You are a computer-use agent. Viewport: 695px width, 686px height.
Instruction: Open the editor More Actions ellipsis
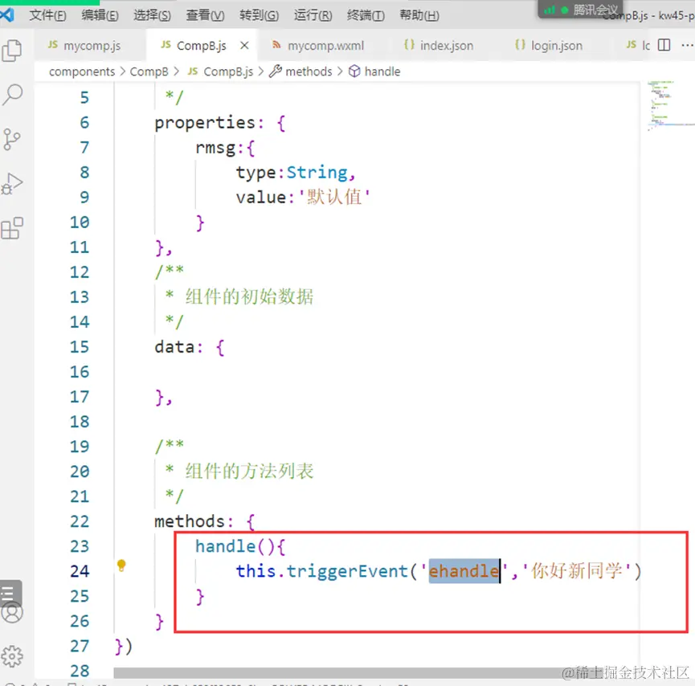click(x=687, y=45)
